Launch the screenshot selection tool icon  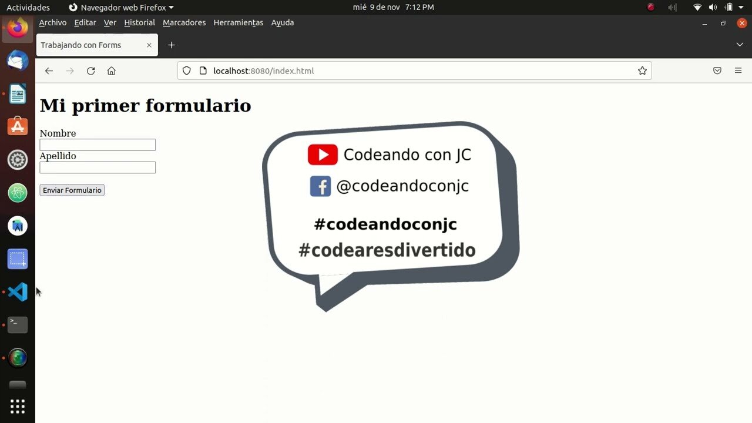pyautogui.click(x=18, y=258)
